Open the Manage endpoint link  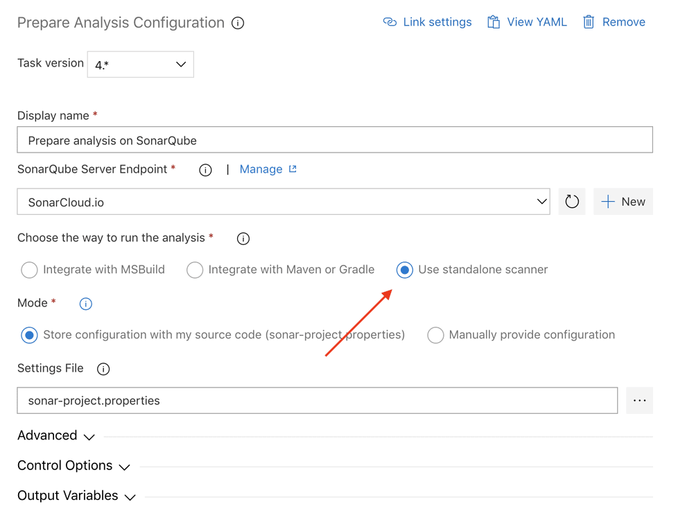[261, 169]
